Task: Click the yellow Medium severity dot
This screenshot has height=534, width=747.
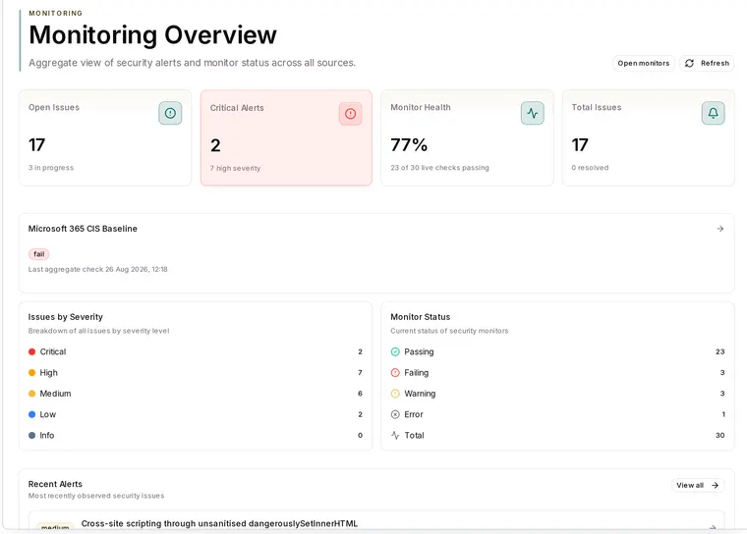Action: (x=31, y=394)
